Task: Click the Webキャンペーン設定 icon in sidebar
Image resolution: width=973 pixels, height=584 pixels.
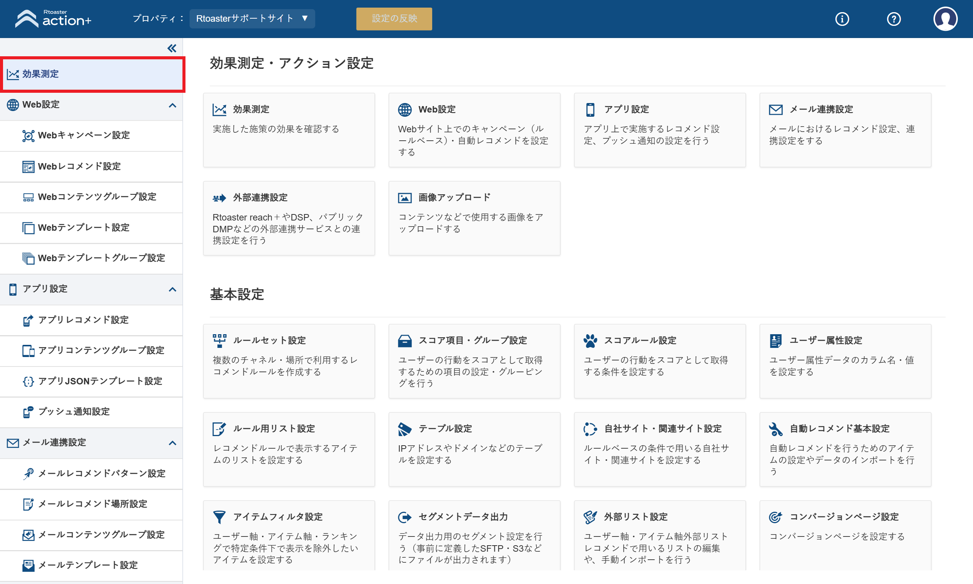Action: click(x=29, y=136)
